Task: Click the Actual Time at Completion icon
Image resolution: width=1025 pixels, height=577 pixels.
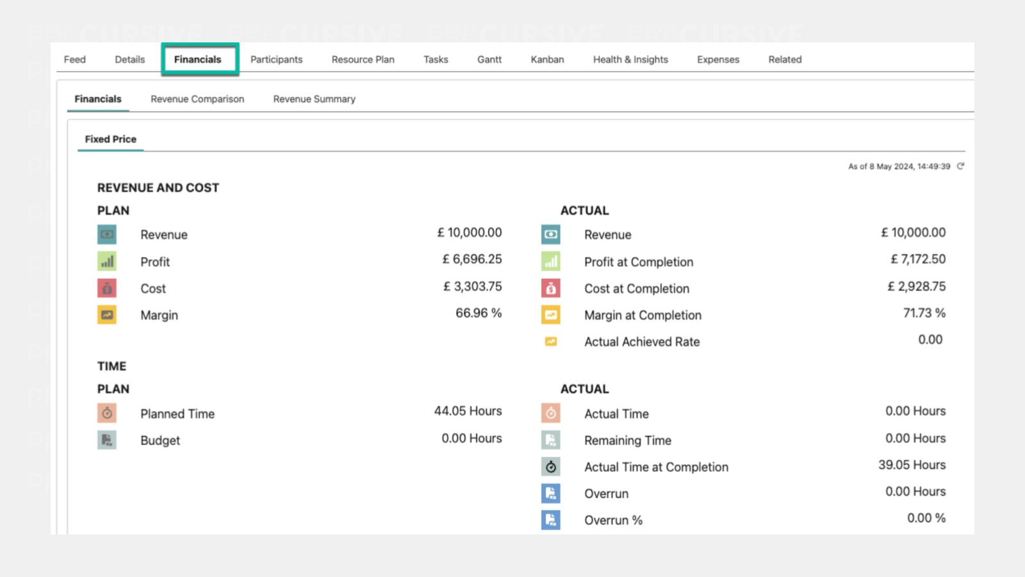Action: [550, 467]
